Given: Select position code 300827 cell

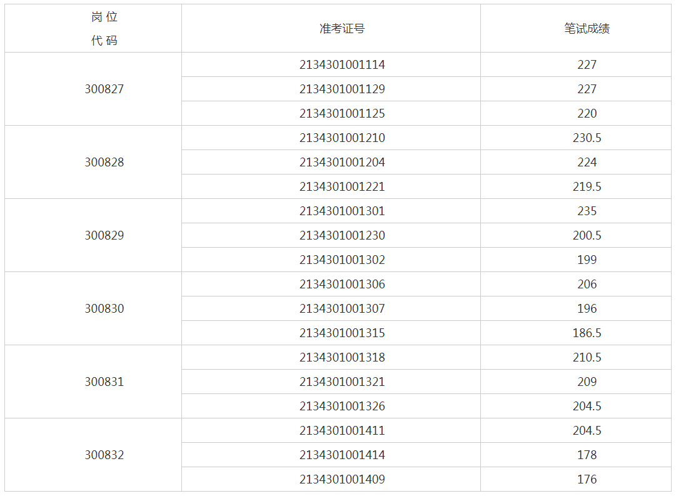Looking at the screenshot, I should (x=104, y=89).
